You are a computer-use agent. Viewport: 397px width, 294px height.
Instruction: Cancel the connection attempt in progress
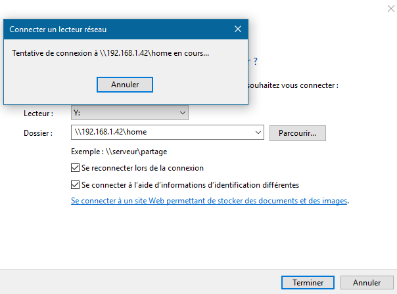tap(124, 85)
